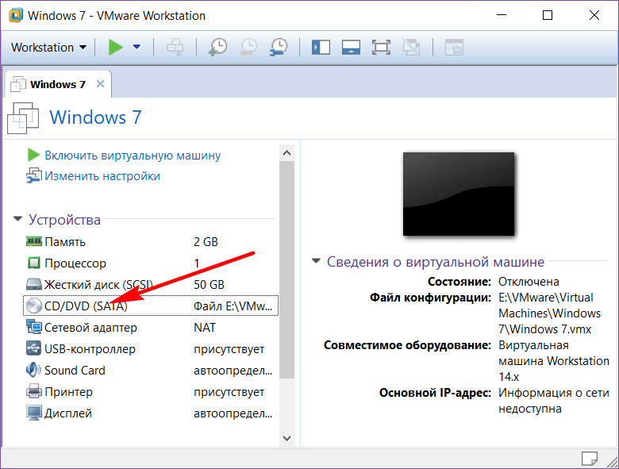
Task: Click the processor chip icon
Action: (34, 263)
